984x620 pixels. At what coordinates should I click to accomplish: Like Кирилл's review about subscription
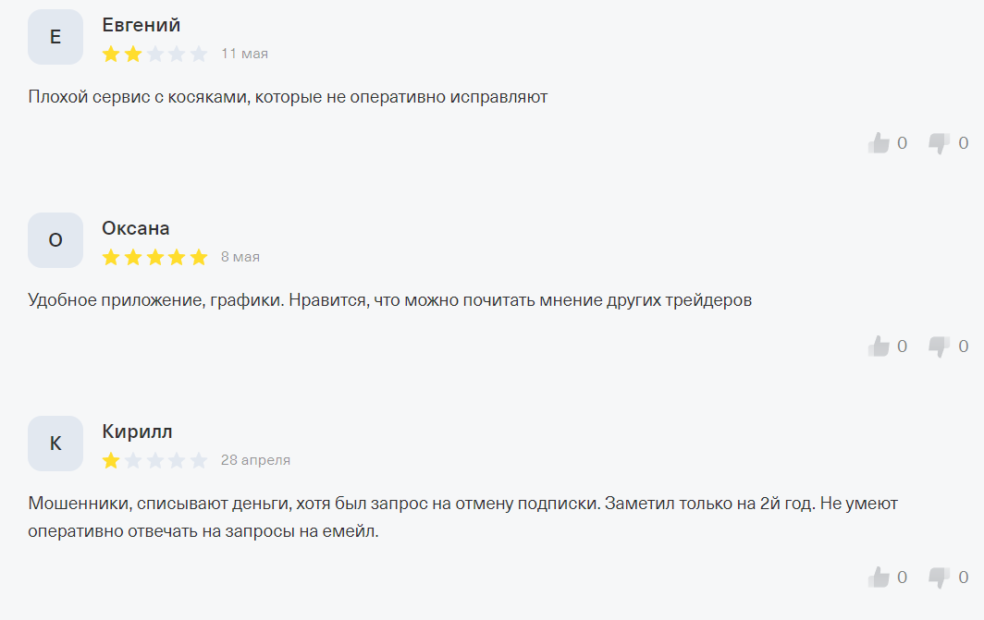[879, 577]
